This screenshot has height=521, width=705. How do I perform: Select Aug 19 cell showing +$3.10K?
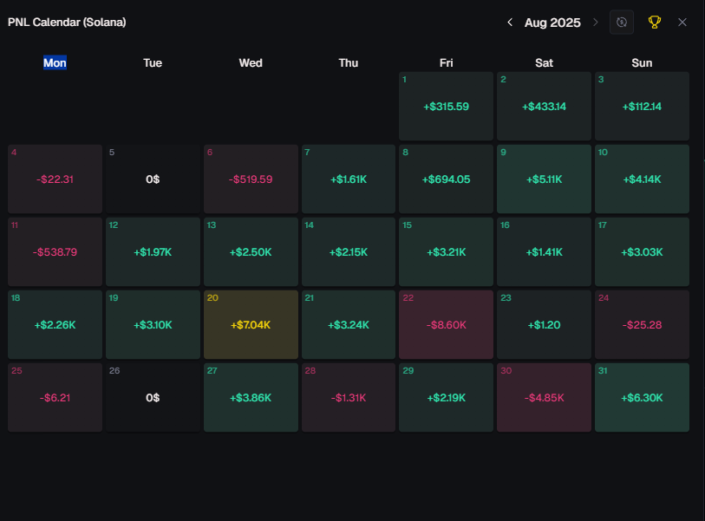click(x=153, y=324)
